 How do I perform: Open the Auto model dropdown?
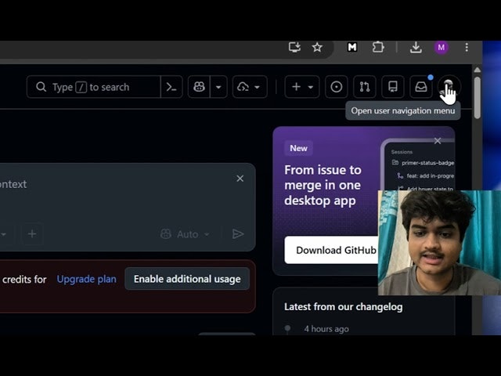tap(185, 234)
